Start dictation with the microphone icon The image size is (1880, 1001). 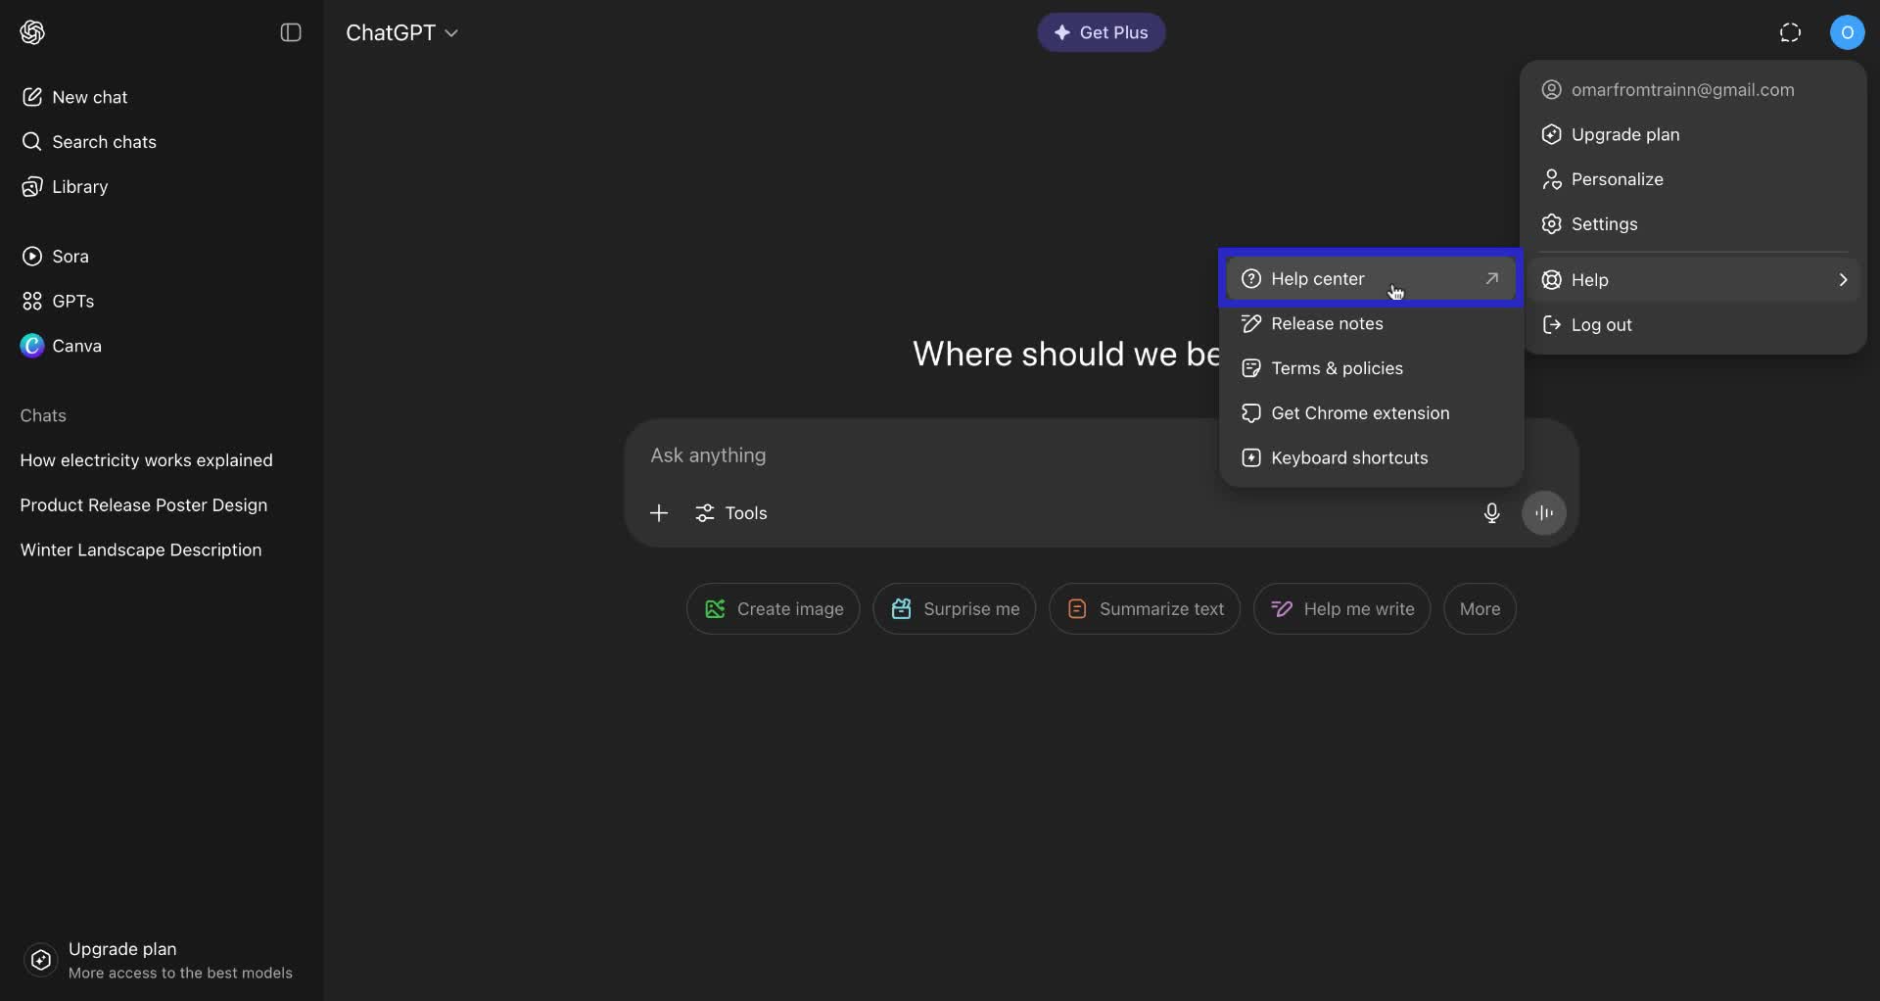(x=1491, y=513)
